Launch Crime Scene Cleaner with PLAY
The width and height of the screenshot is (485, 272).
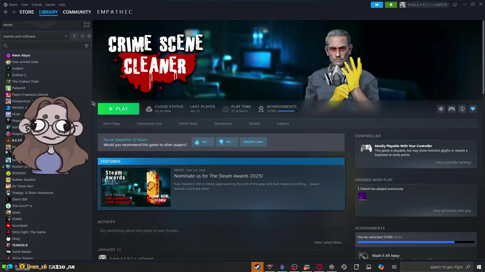118,109
